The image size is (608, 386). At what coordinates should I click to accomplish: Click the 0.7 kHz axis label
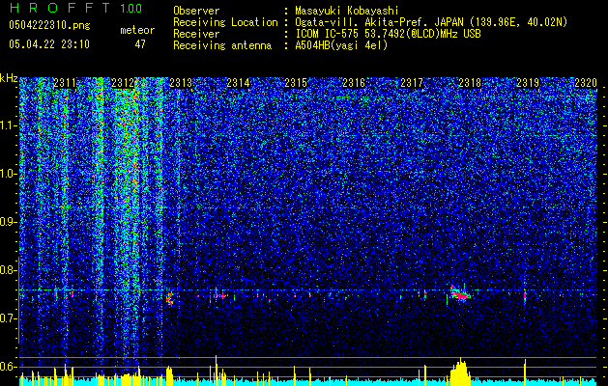[x=8, y=318]
